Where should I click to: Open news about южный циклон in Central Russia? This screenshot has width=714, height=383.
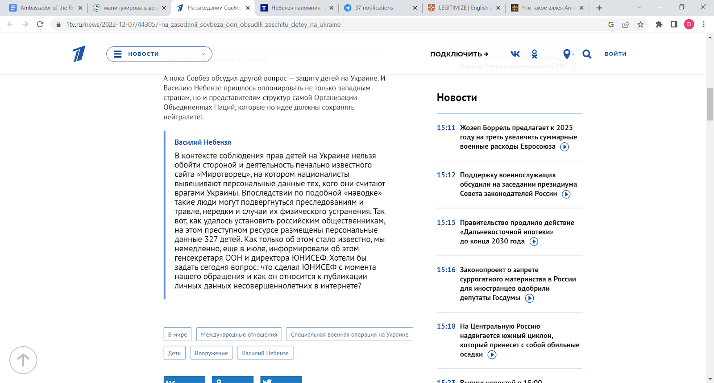pos(519,340)
